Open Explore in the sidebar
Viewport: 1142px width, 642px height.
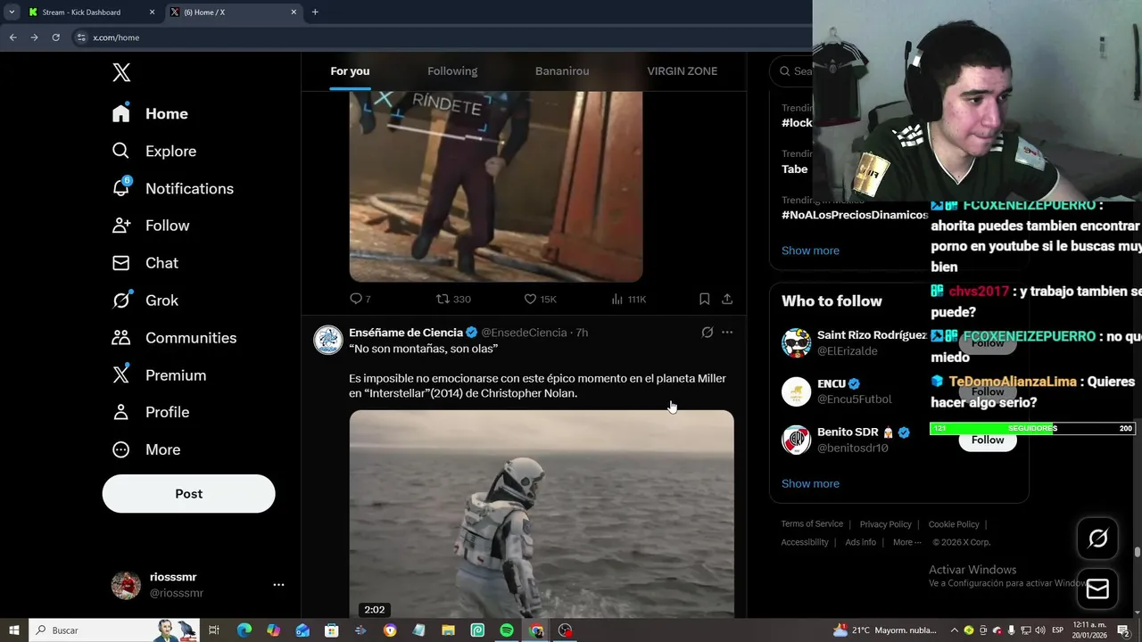click(x=153, y=151)
